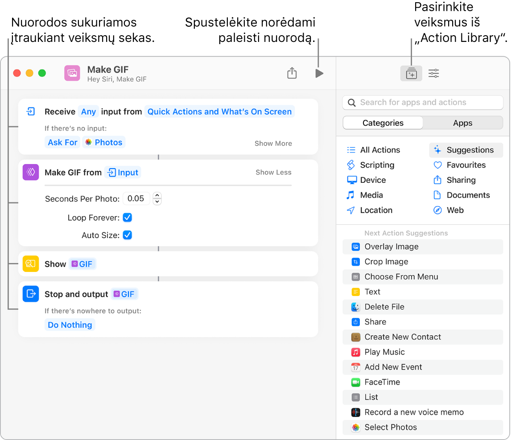Open the Any input type dropdown
Screen dimensions: 511x440
88,111
